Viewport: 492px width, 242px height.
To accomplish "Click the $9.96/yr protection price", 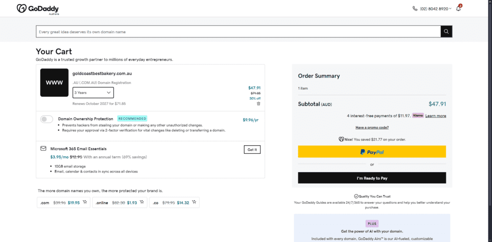I will (251, 120).
